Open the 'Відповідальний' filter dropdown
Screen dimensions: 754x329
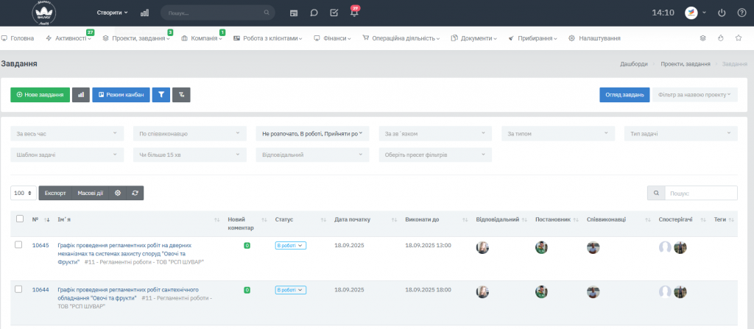pyautogui.click(x=312, y=155)
